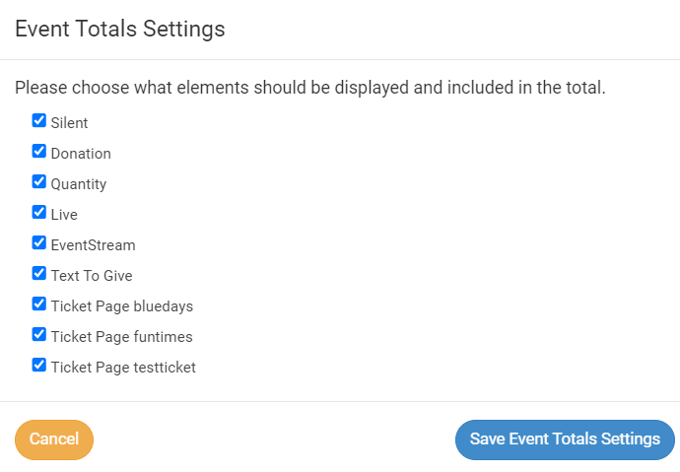The width and height of the screenshot is (680, 472).
Task: Disable the Ticket Page bluedays checkbox
Action: [x=39, y=304]
